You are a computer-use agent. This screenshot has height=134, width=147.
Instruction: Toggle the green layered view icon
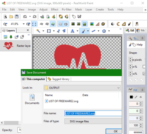coord(53,24)
